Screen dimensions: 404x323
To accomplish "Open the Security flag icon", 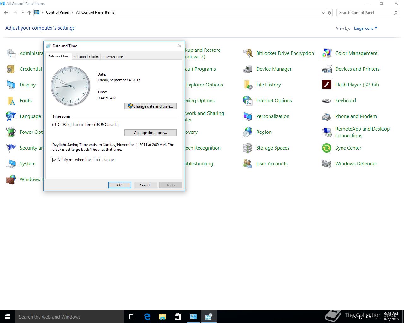I will [11, 148].
